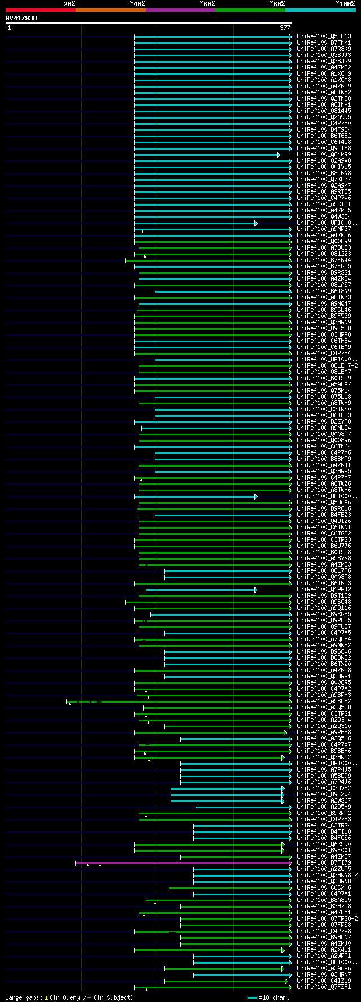361x1002 pixels.
Task: Select the UniRef100_Q8LAS7 label
Action: (324, 285)
